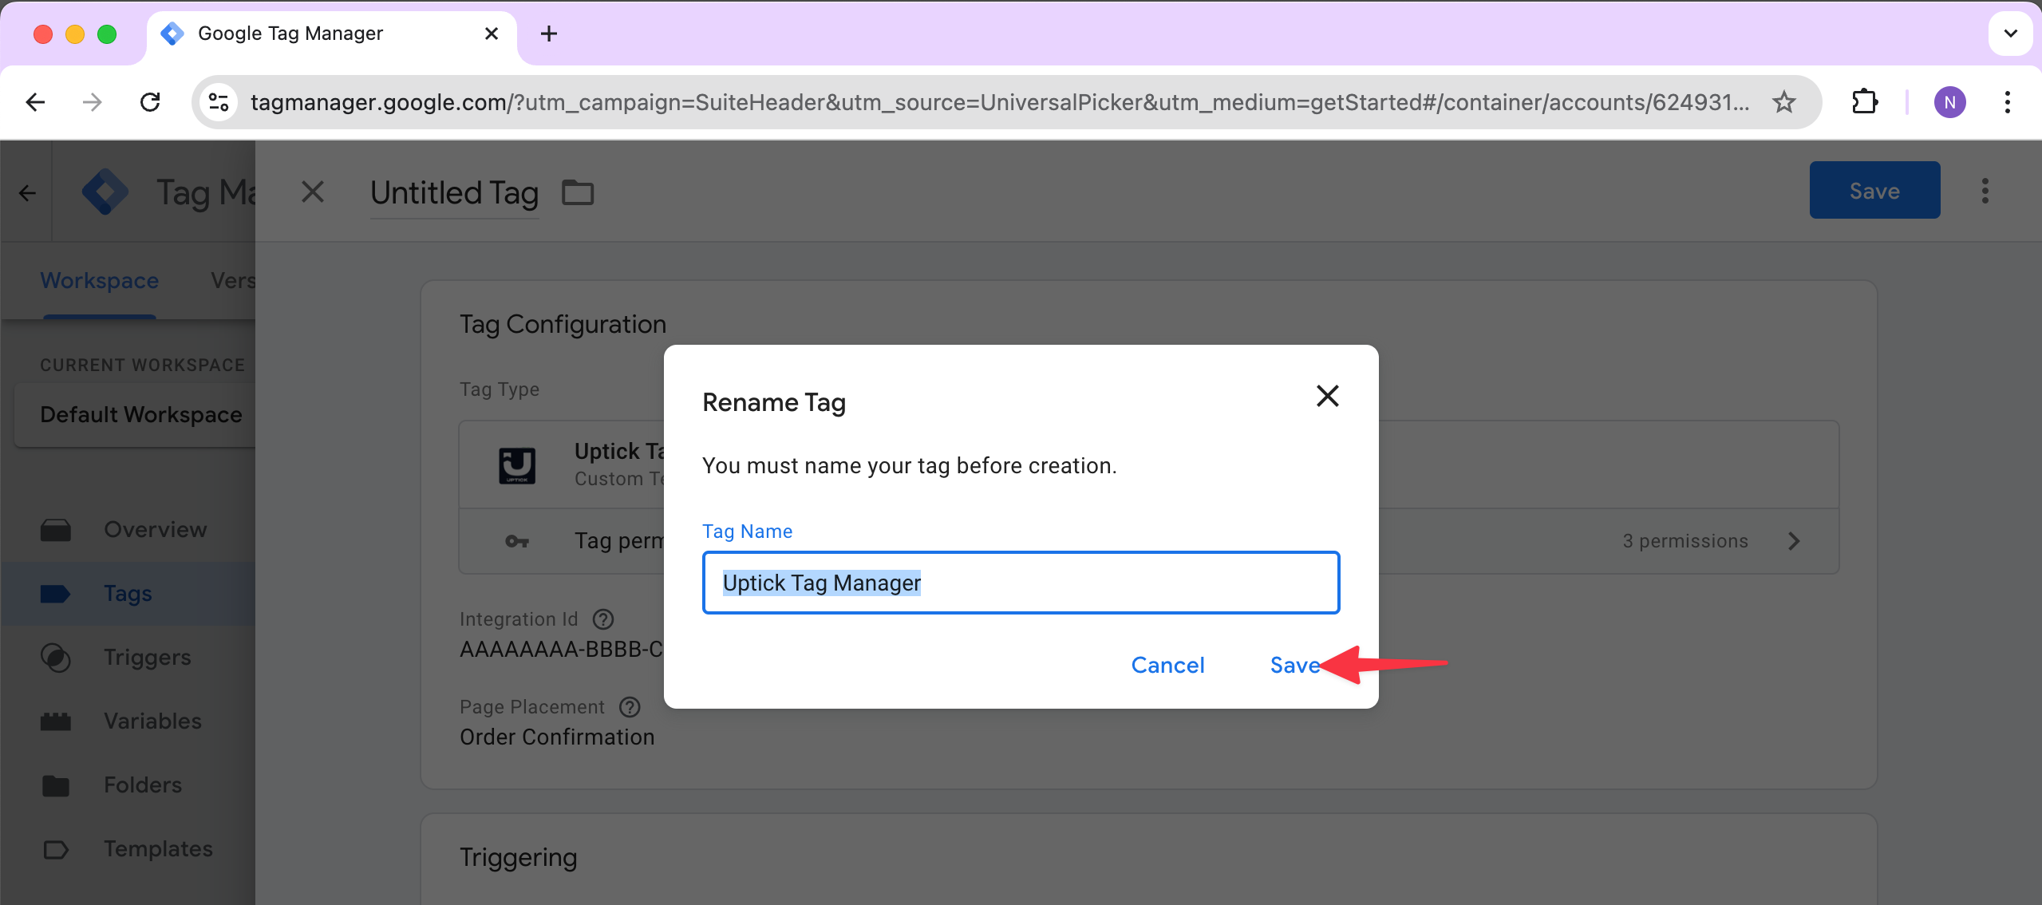Open the Chrome extensions puzzle icon
The width and height of the screenshot is (2042, 905).
[x=1864, y=102]
